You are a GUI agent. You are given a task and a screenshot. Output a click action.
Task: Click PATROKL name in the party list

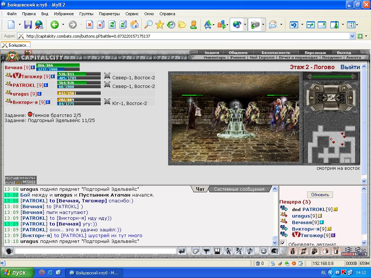pos(24,85)
